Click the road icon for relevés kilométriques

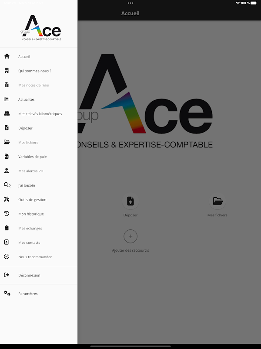7,113
